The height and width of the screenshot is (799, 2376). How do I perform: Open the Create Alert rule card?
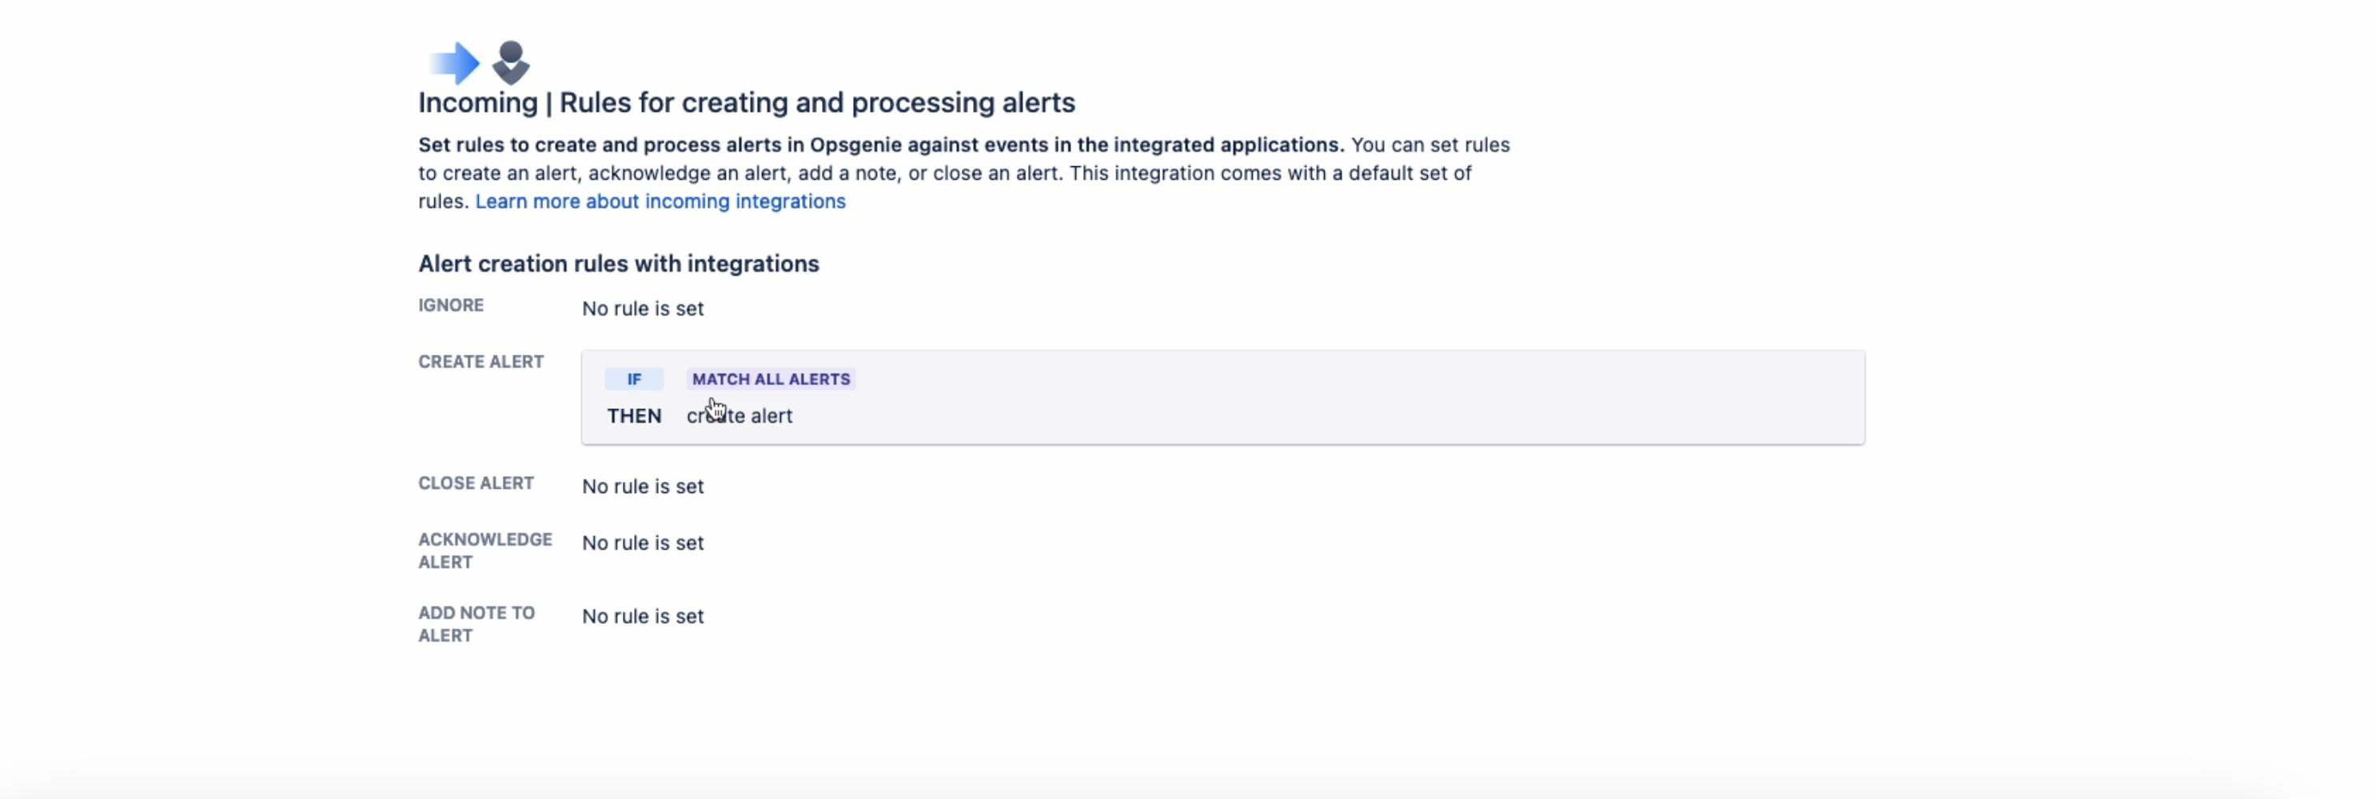1222,397
